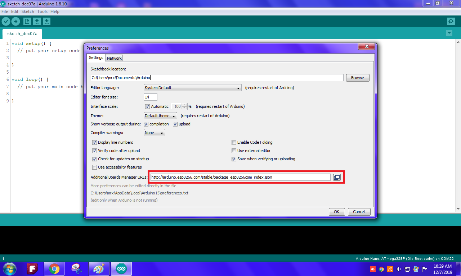This screenshot has height=276, width=461.
Task: Click inside the Editor font size field
Action: pos(150,97)
